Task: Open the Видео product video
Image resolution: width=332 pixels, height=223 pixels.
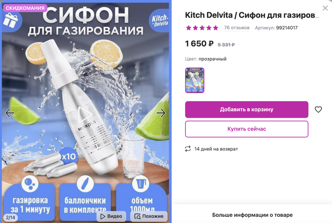Action: [111, 216]
